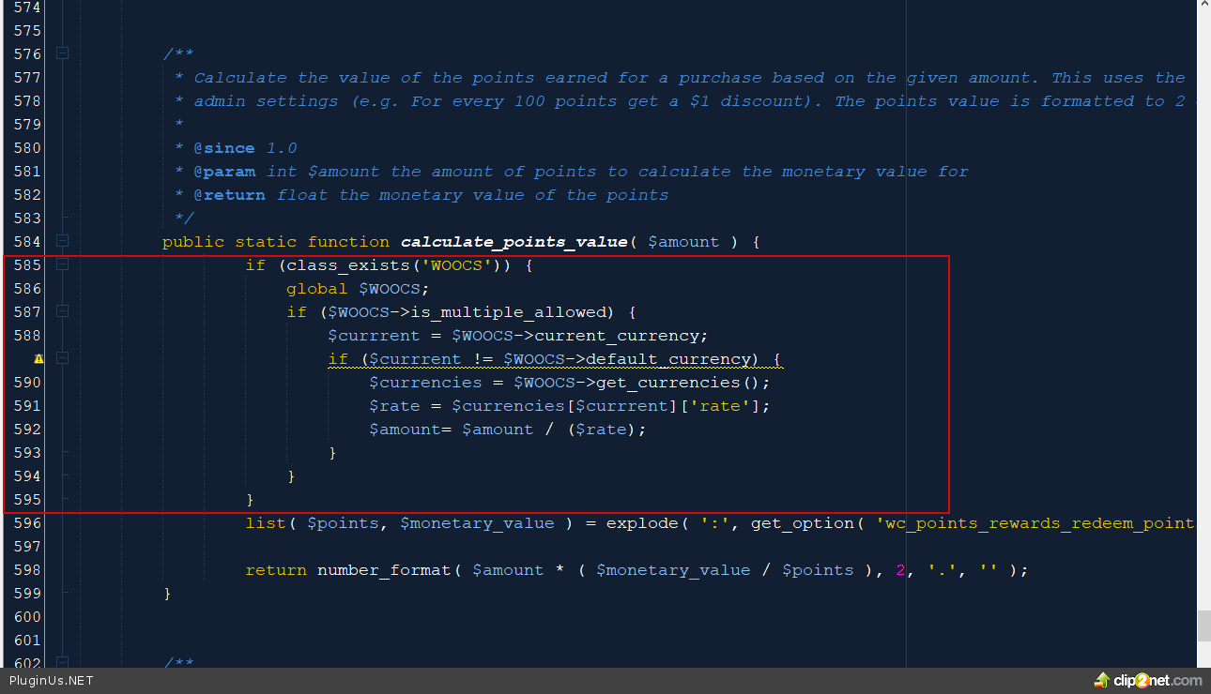Collapse the default_currency if-block fold marker

62,358
